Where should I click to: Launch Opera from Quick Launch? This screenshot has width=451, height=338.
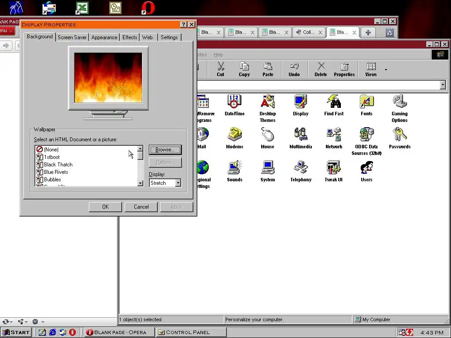click(73, 332)
